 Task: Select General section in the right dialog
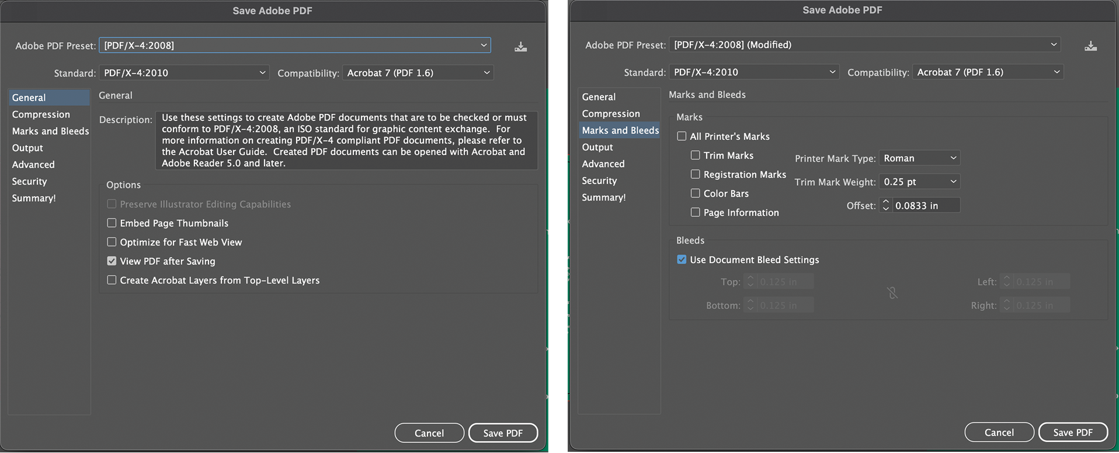click(620, 97)
